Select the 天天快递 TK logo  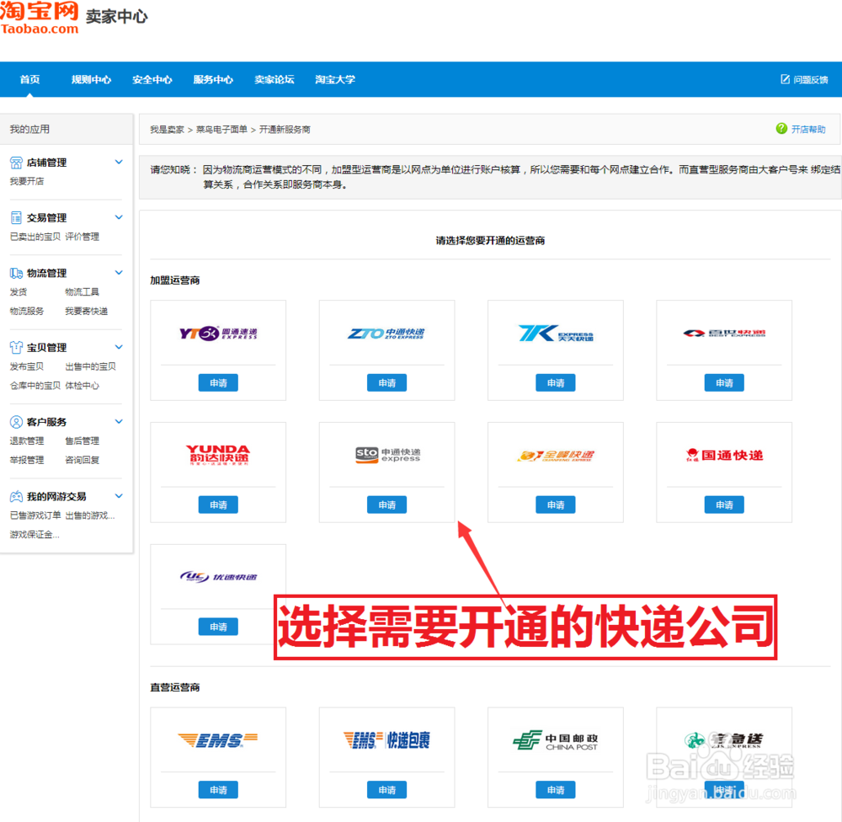(555, 334)
